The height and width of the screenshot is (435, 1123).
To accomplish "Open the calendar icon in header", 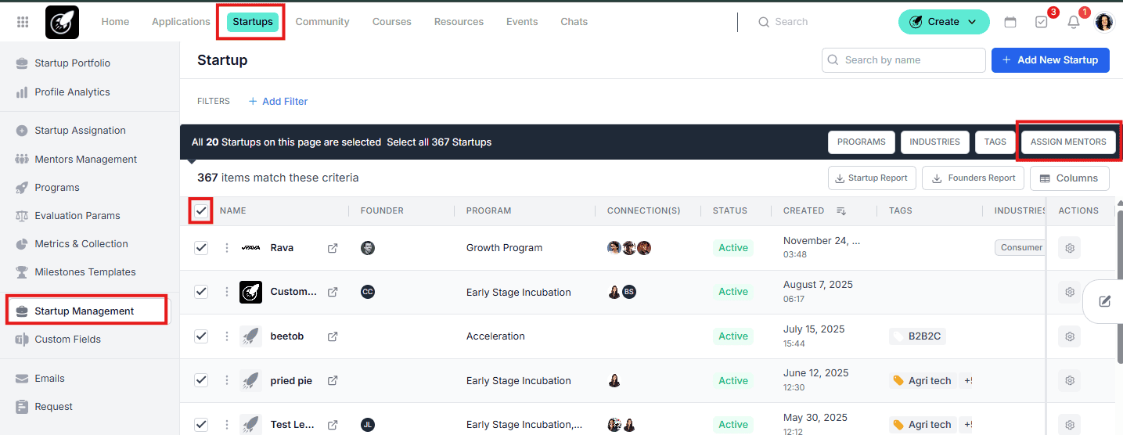I will click(1010, 22).
